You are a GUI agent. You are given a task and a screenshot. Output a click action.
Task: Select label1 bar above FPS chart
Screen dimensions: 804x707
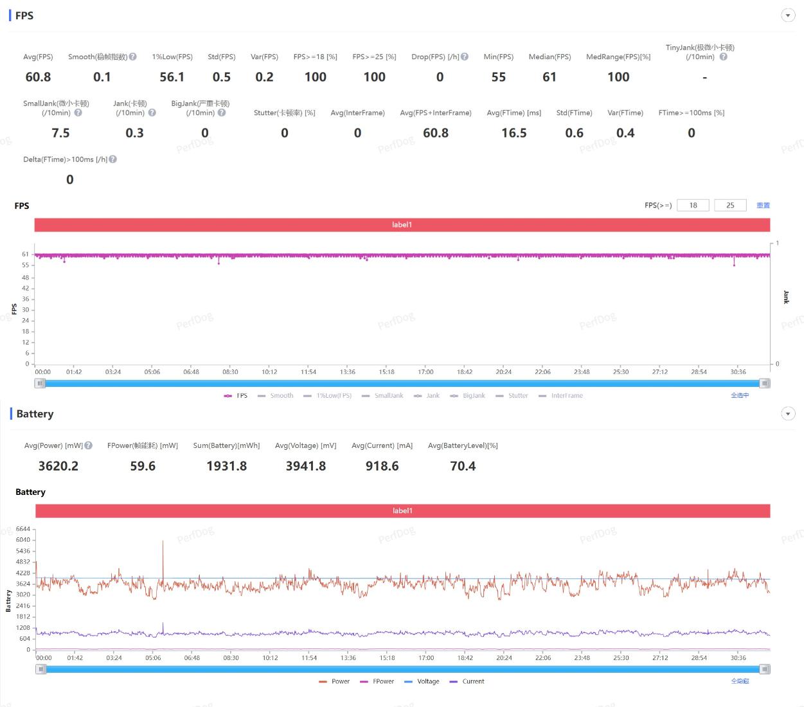point(402,225)
